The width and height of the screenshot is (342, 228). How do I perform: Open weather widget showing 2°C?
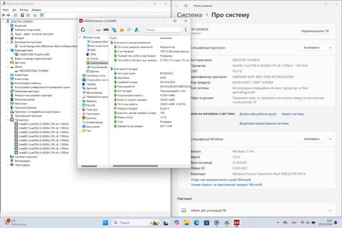pos(15,222)
